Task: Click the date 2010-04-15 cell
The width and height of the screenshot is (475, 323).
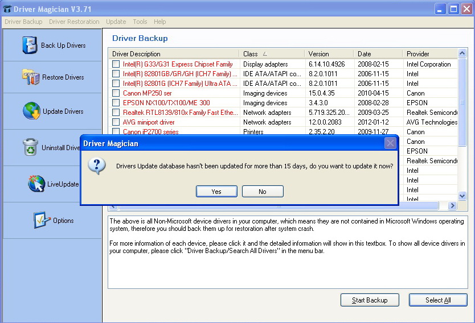Action: (373, 93)
